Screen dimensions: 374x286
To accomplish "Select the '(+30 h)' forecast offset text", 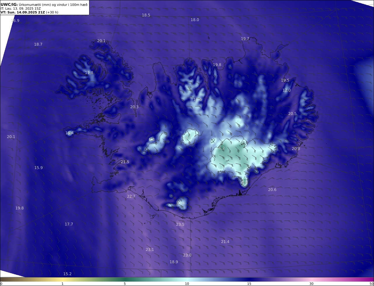I will pyautogui.click(x=52, y=12).
